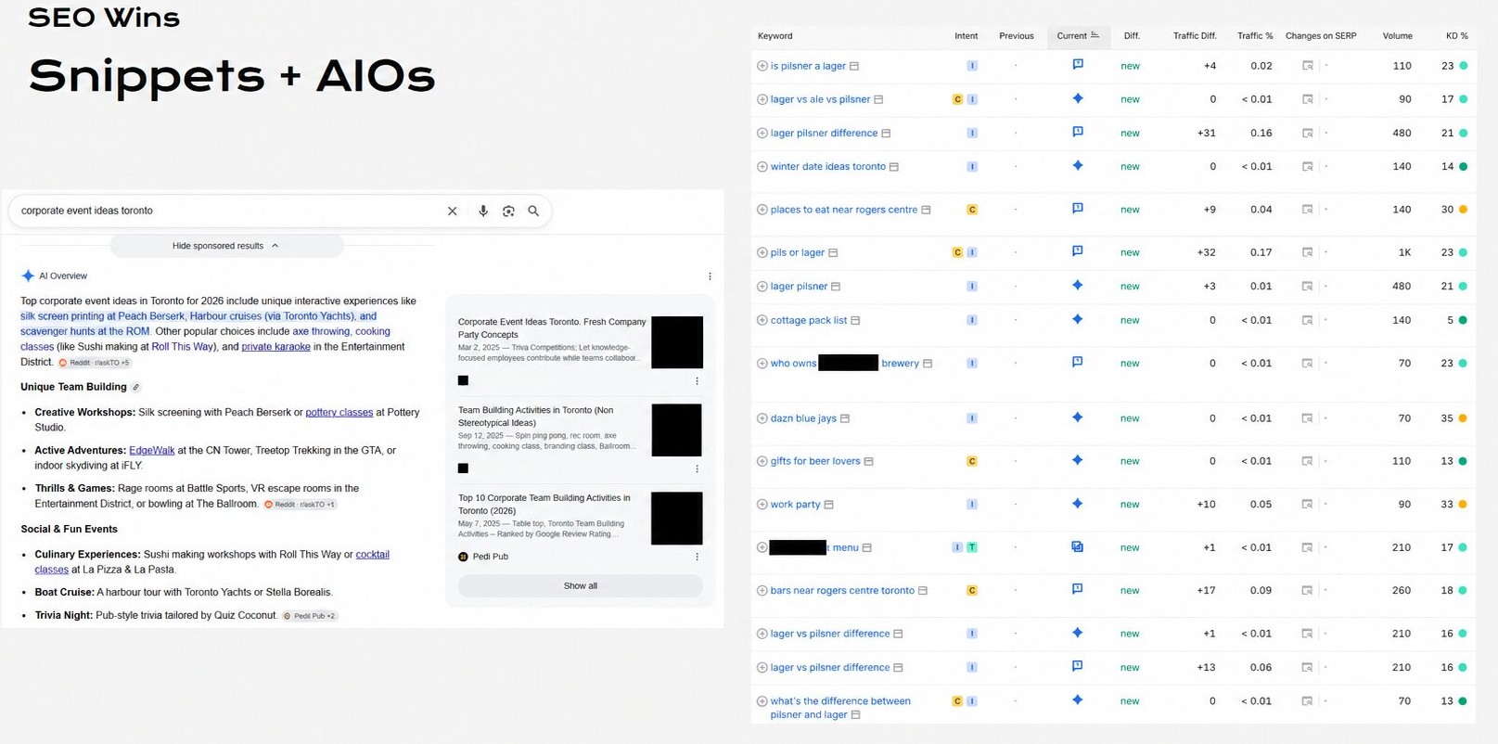Viewport: 1498px width, 744px height.
Task: Click commercial intent badge for 'gifts for beer lovers'
Action: point(972,461)
